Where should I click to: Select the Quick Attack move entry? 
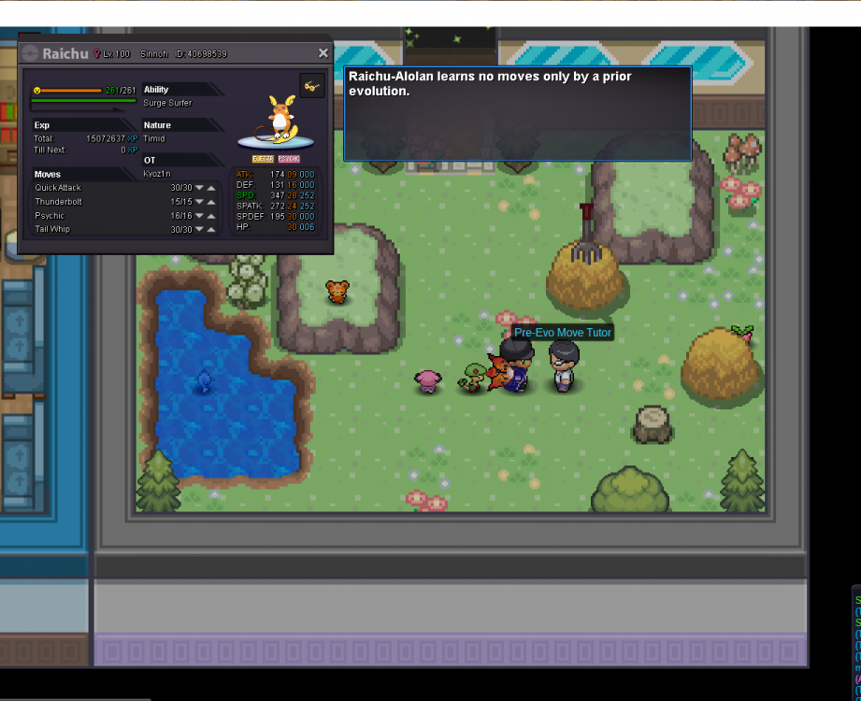point(58,188)
